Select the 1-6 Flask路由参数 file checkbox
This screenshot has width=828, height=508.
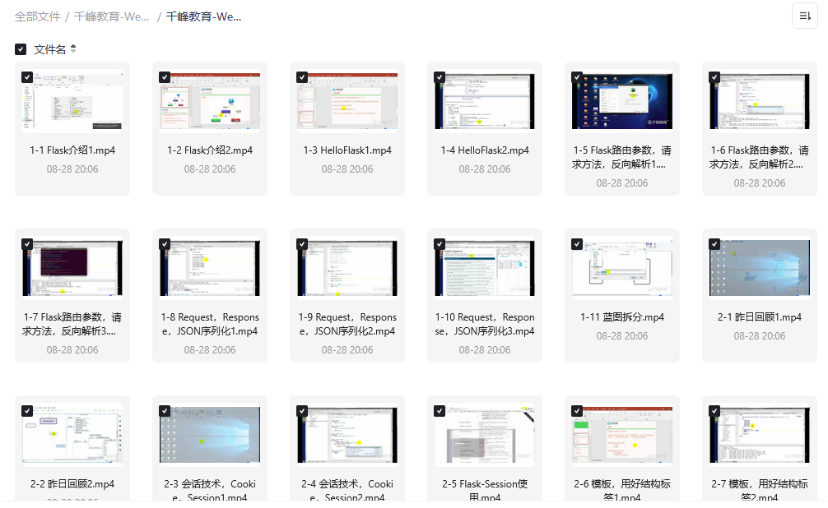click(x=714, y=76)
